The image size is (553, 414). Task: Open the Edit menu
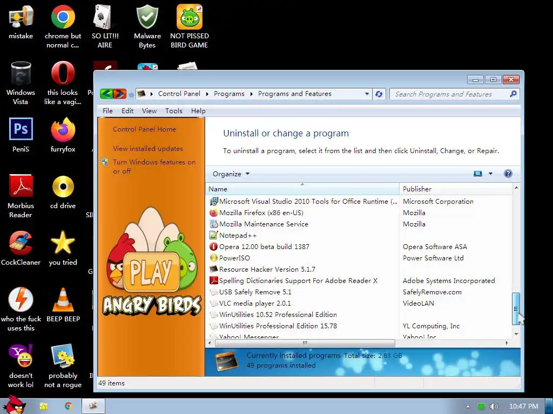click(127, 111)
